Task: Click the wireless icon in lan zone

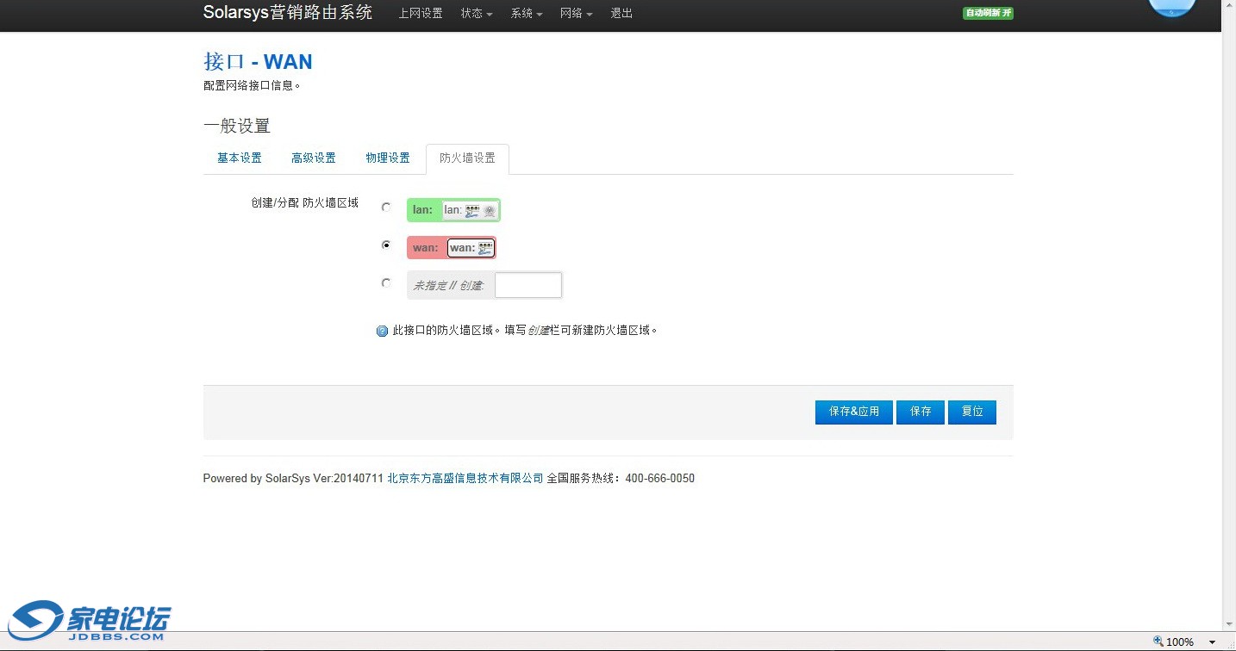Action: (x=489, y=210)
